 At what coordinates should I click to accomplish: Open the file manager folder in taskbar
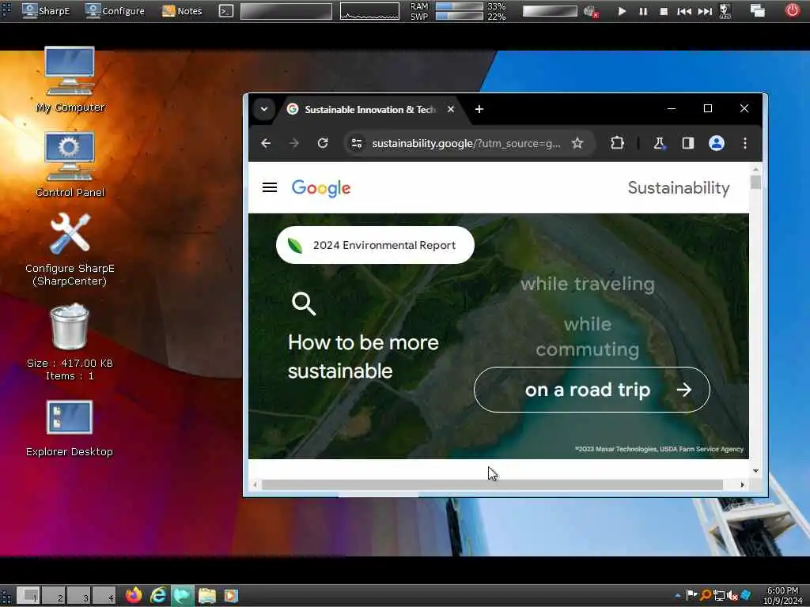coord(206,596)
